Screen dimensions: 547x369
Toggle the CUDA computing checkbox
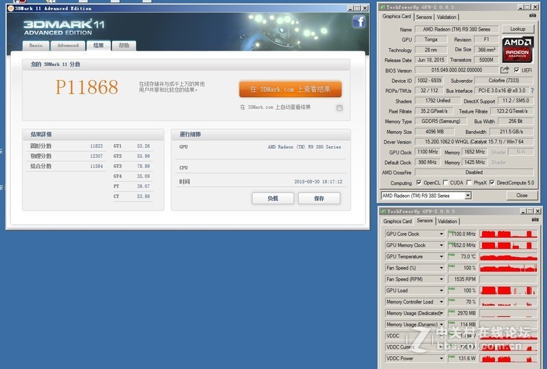(446, 182)
